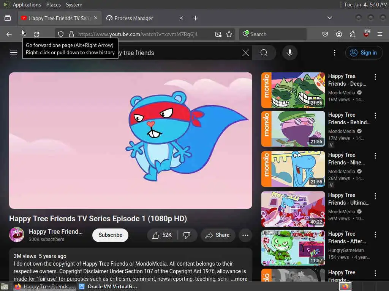Expand the description with ...more
Image resolution: width=389 pixels, height=291 pixels.
pyautogui.click(x=239, y=279)
